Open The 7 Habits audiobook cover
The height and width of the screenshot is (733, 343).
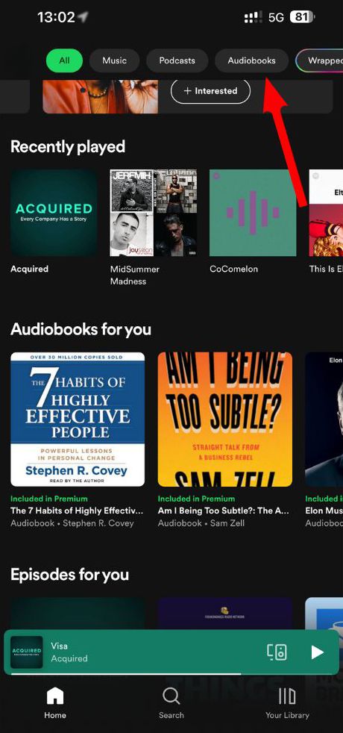78,419
